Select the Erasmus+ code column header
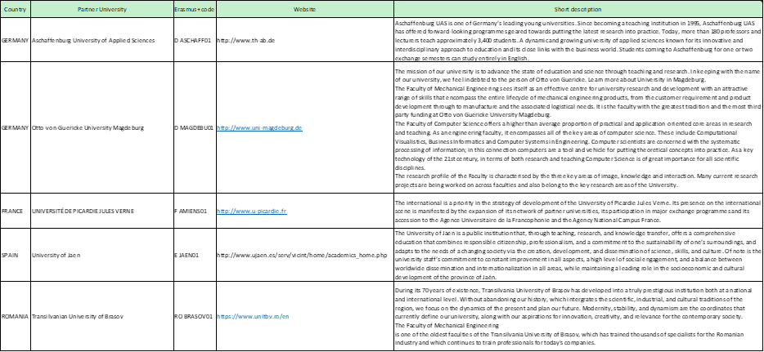764x352 pixels. [194, 9]
